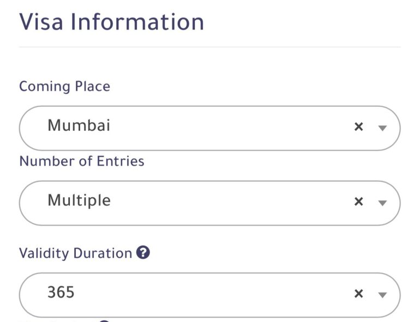Click left padding inside the Mumbai field
This screenshot has height=322, width=419.
tap(33, 128)
